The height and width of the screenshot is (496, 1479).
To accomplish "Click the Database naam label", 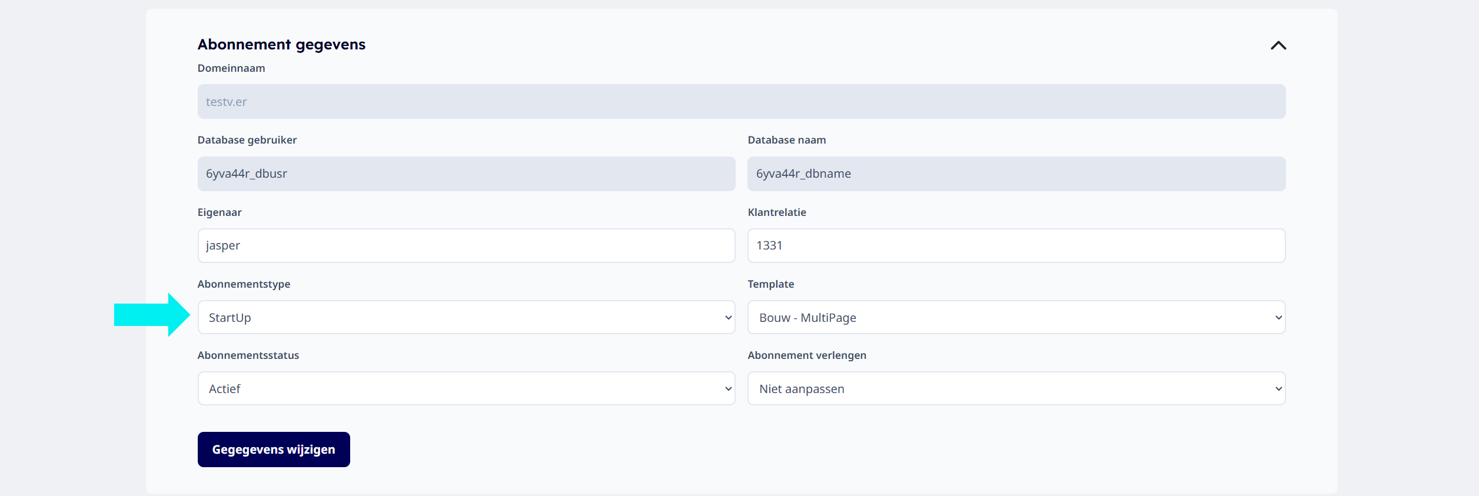I will [x=787, y=140].
